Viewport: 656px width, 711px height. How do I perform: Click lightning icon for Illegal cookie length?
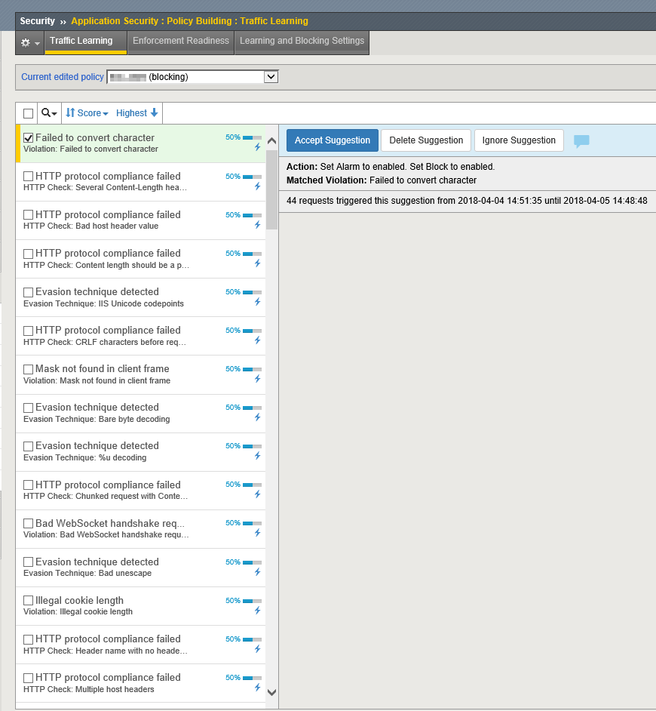(x=257, y=611)
